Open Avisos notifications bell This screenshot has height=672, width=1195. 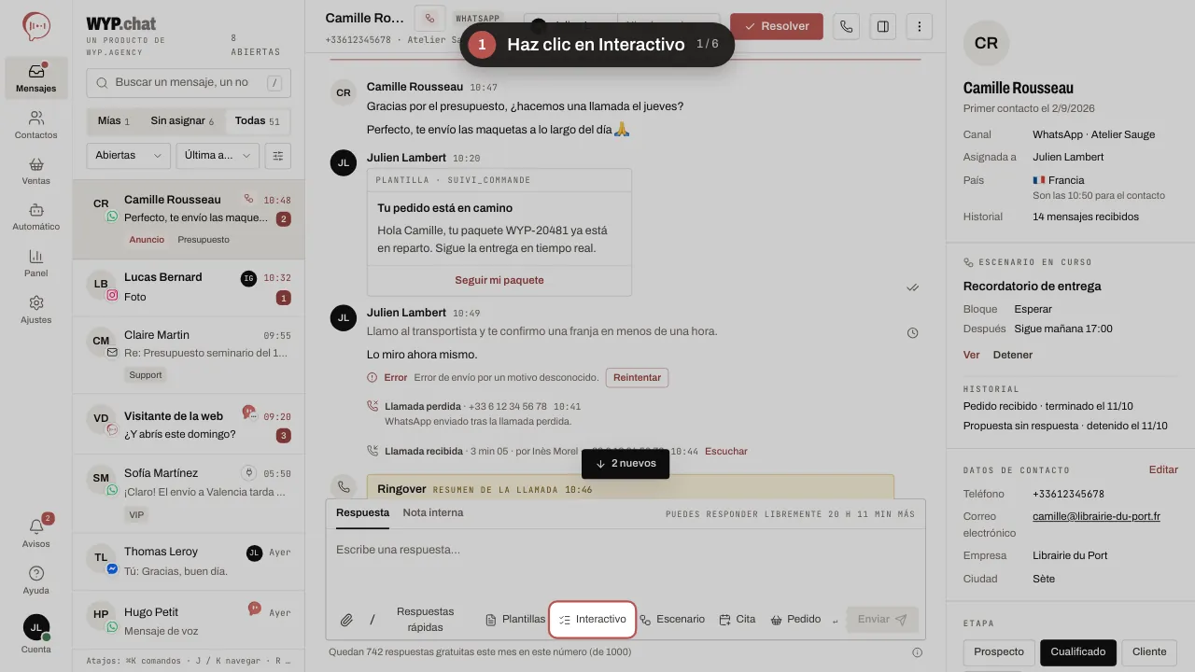click(36, 533)
